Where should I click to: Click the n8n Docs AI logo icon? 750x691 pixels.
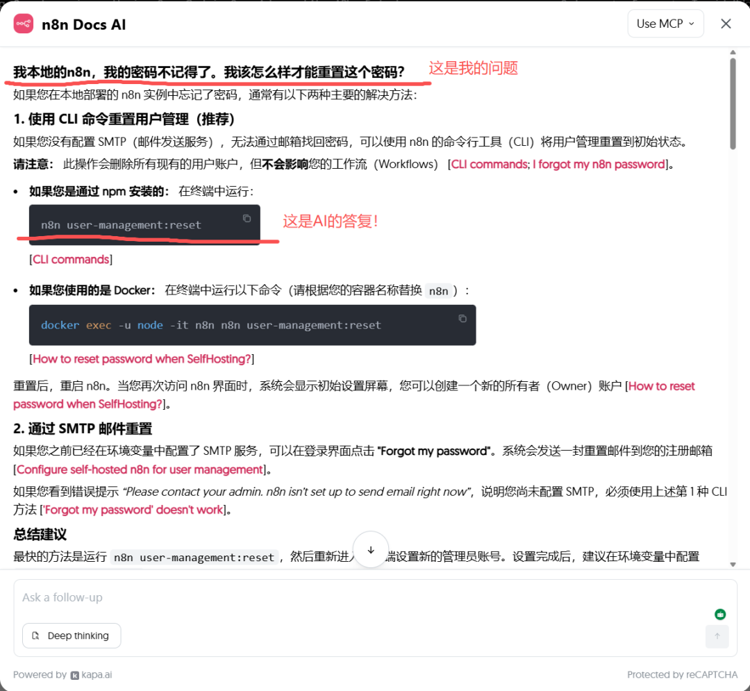pyautogui.click(x=23, y=23)
